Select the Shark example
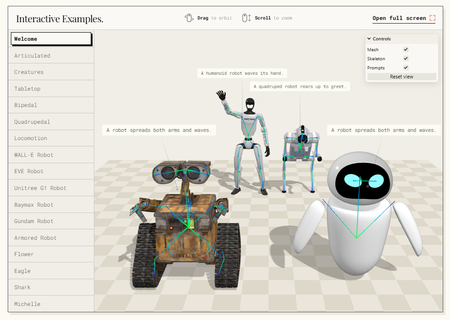 51,287
